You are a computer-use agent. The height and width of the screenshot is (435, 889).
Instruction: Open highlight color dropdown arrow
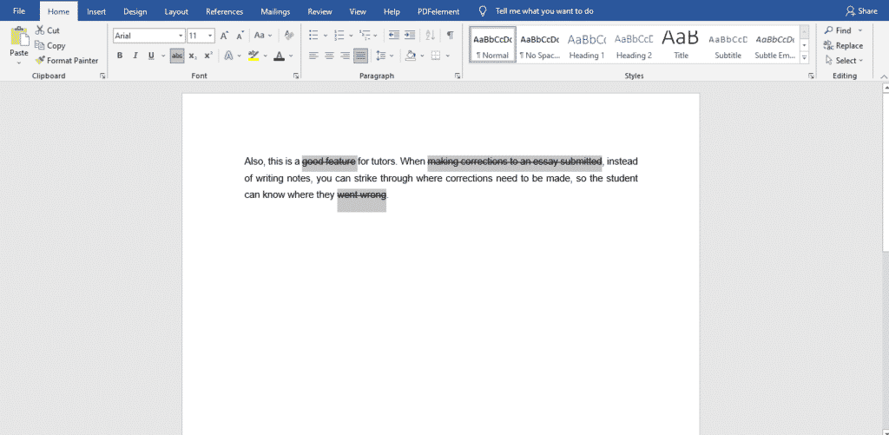tap(266, 56)
